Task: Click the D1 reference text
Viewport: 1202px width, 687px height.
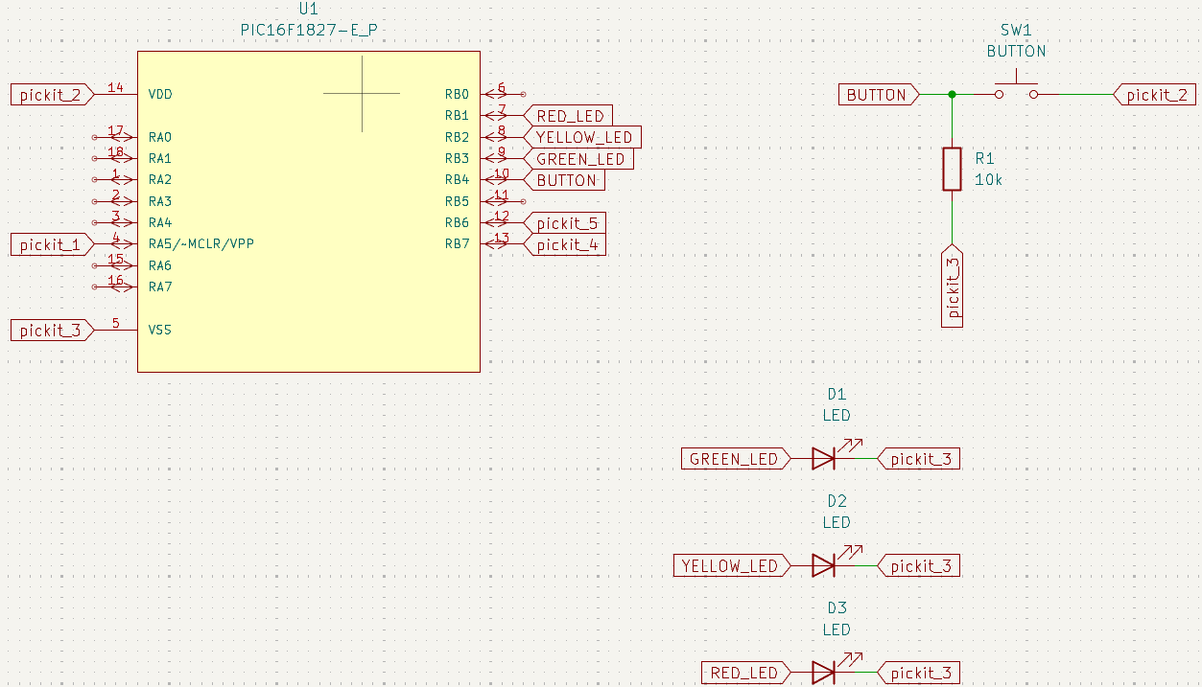Action: pos(837,395)
